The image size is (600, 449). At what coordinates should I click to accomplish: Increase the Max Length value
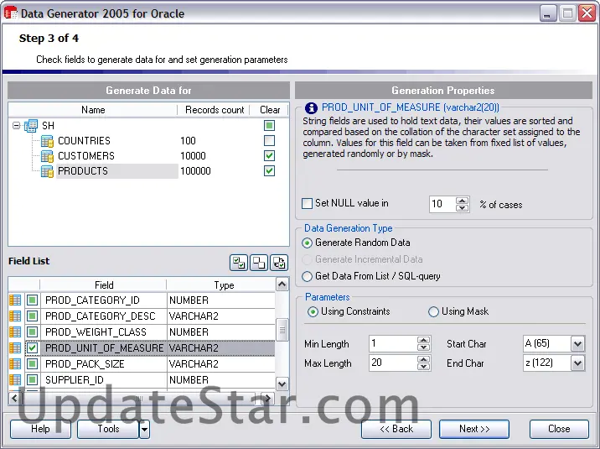[x=423, y=359]
